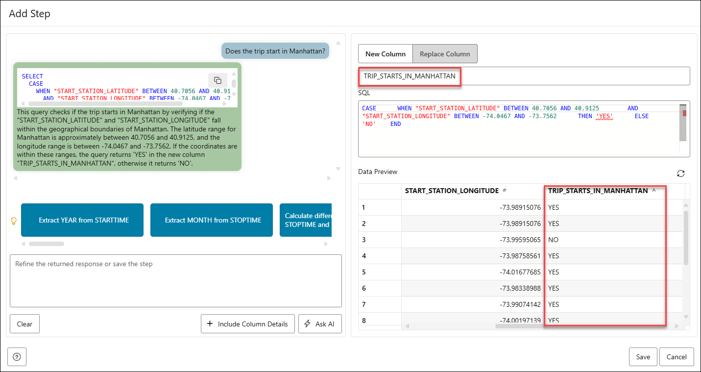Click the Save button

[x=643, y=357]
